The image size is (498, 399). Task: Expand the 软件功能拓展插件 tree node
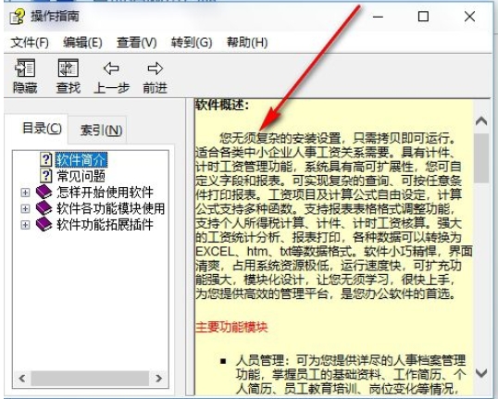(x=25, y=225)
